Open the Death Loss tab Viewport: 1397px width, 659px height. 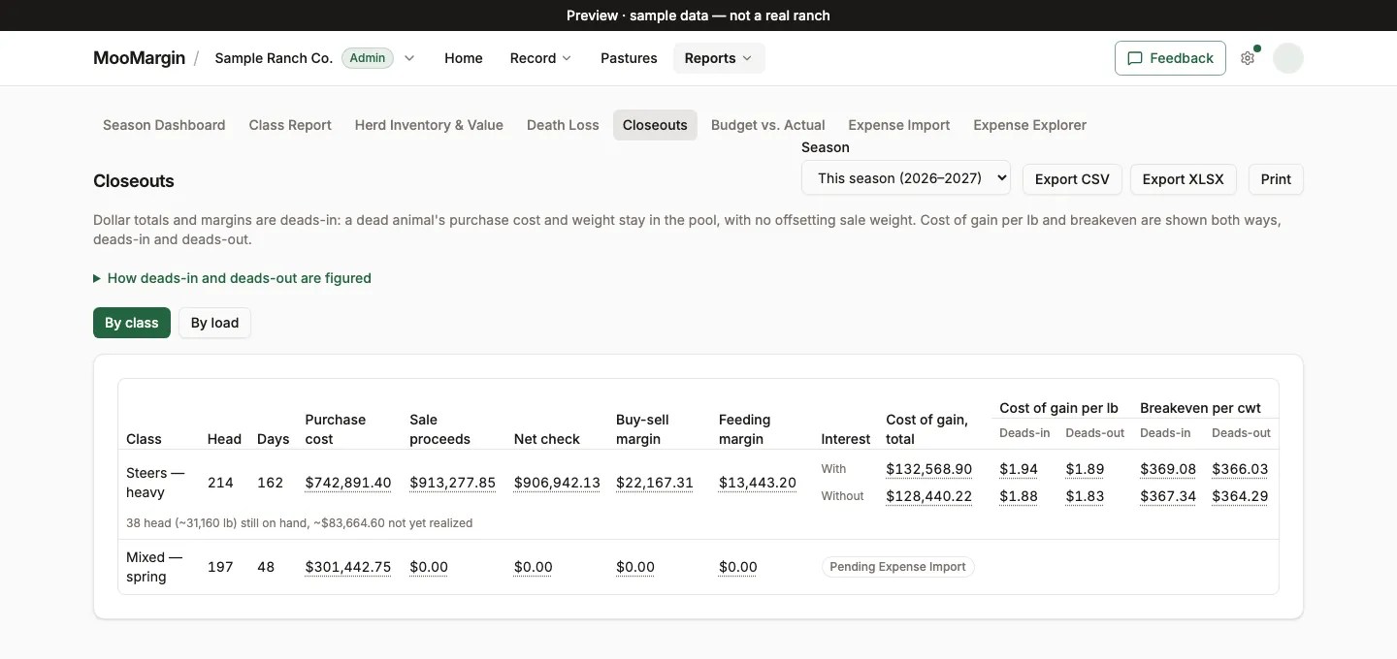pyautogui.click(x=563, y=125)
